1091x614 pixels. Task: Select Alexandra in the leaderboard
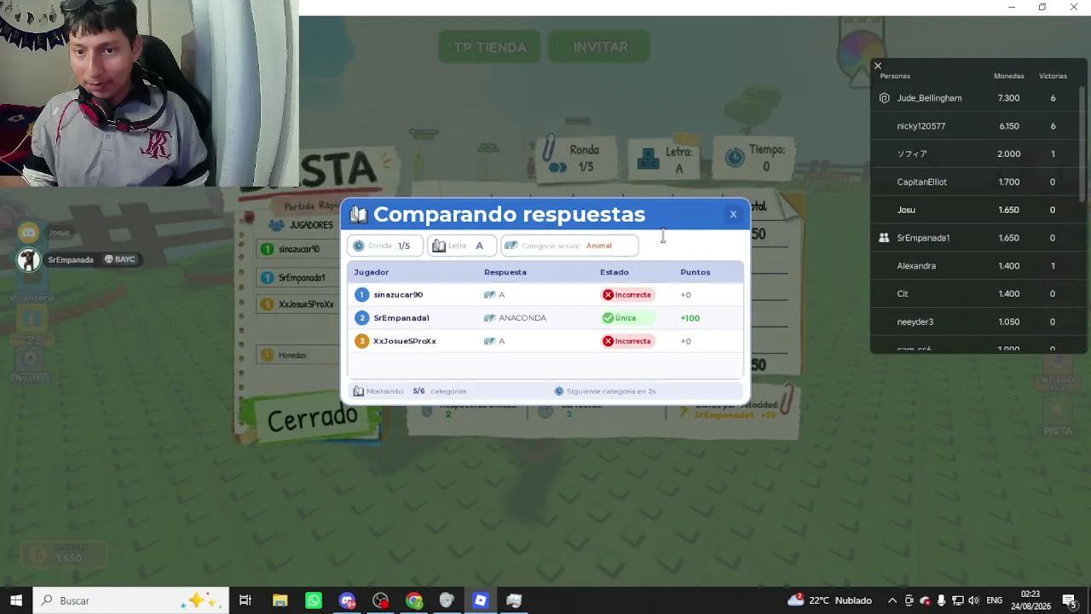pos(916,266)
